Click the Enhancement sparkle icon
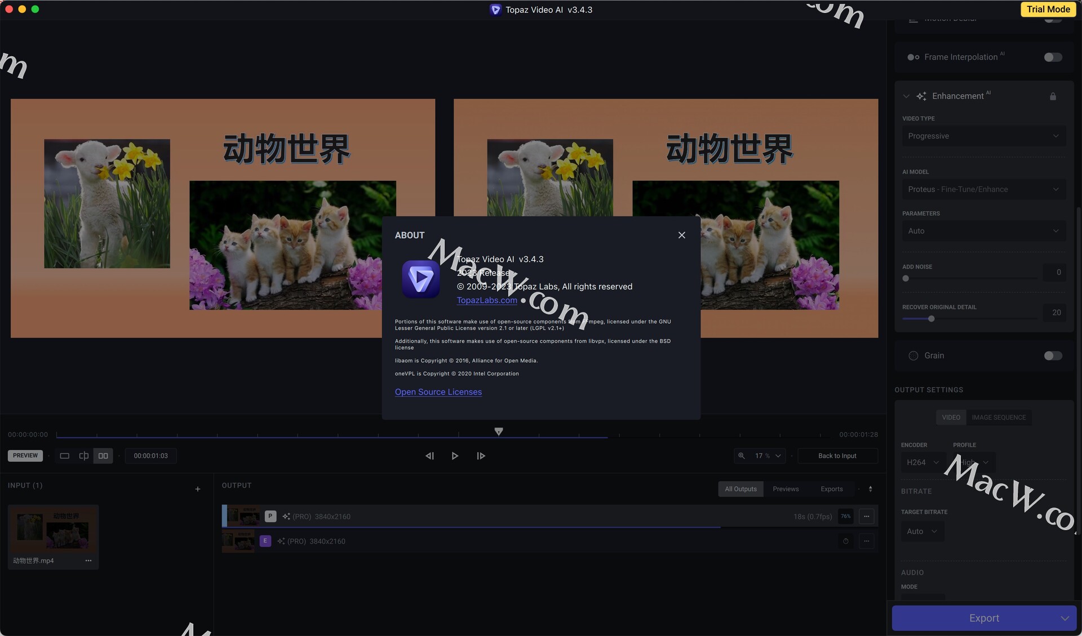The image size is (1082, 636). pos(921,96)
